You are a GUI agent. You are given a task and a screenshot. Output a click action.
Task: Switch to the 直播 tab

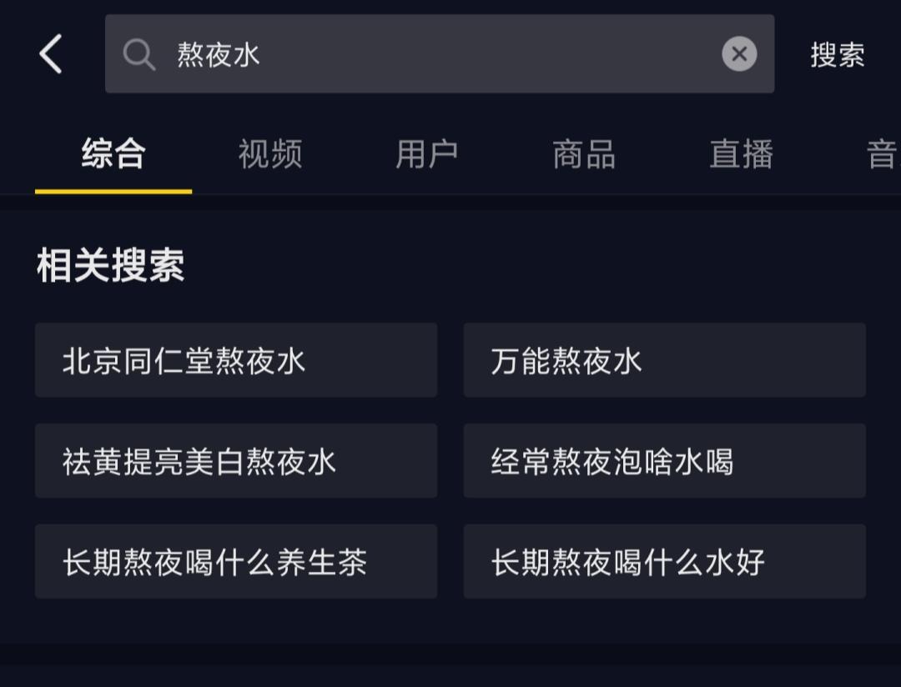[x=739, y=155]
